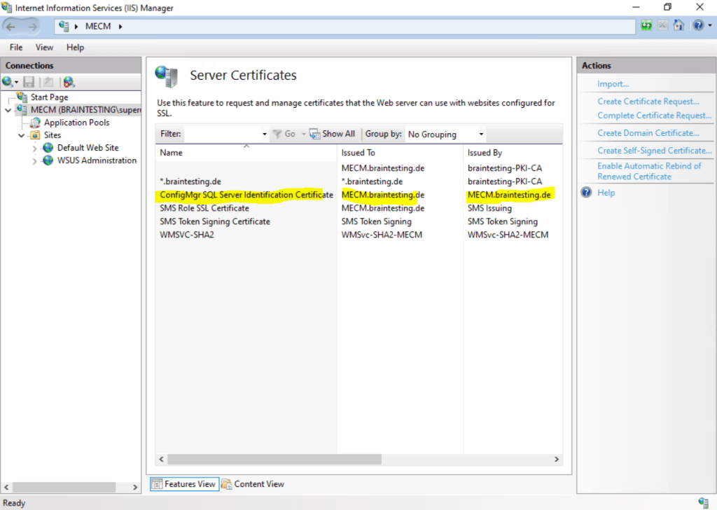The width and height of the screenshot is (717, 510).
Task: Select the WMSVC-SHA2 certificate row
Action: (x=359, y=235)
